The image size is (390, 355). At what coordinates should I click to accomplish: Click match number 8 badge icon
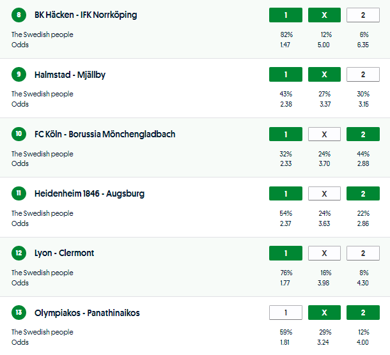[19, 15]
